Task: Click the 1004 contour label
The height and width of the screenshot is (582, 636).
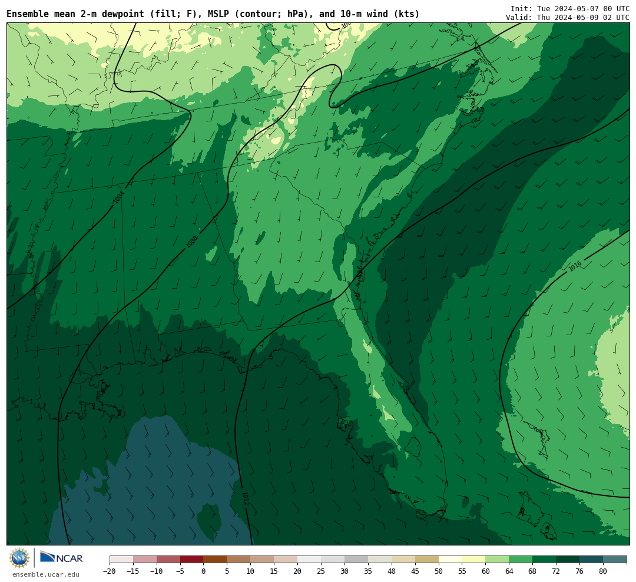Action: [118, 198]
